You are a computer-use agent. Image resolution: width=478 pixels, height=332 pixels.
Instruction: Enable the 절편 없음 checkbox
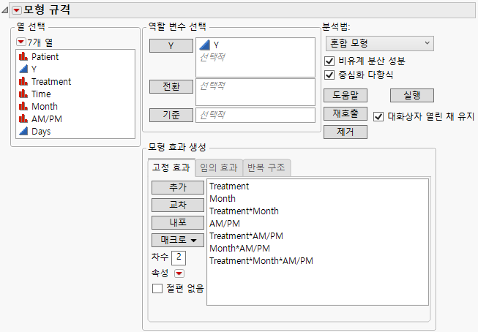157,288
